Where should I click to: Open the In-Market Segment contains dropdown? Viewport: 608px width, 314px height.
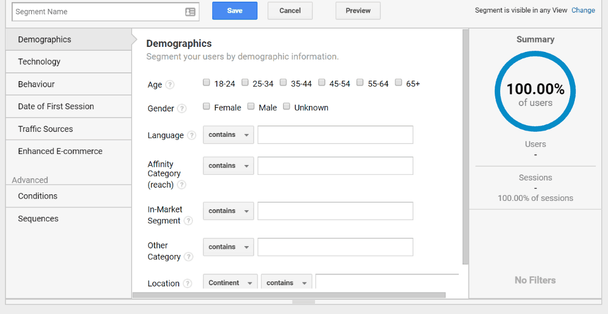pyautogui.click(x=228, y=211)
